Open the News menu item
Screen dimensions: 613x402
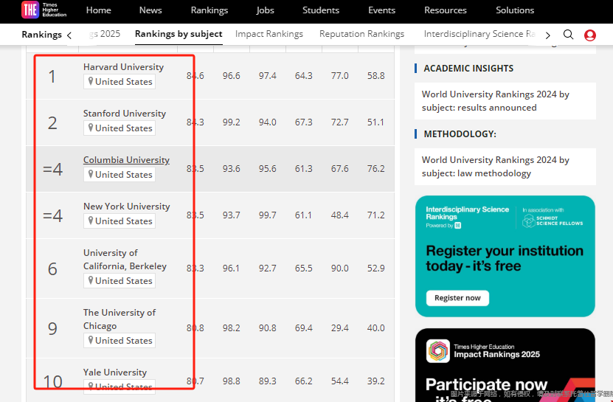pos(150,10)
